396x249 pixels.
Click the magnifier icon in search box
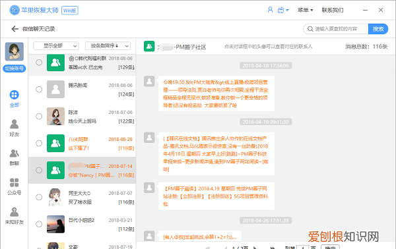pyautogui.click(x=310, y=29)
